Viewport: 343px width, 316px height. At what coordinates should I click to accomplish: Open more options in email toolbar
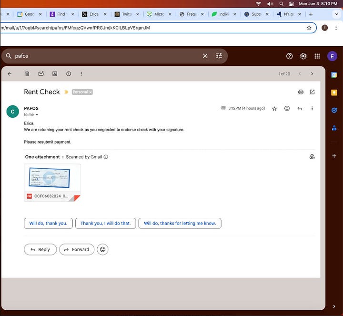pos(81,74)
